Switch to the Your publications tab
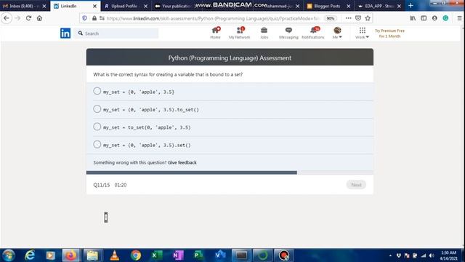This screenshot has height=262, width=465. 175,6
